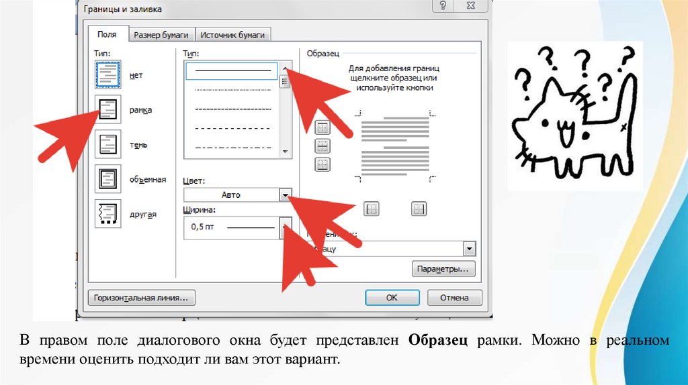The height and width of the screenshot is (385, 688).
Task: Toggle bottom border button in preview
Action: [322, 164]
